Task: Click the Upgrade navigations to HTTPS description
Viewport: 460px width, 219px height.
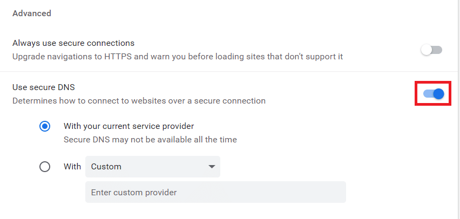Action: pyautogui.click(x=178, y=56)
